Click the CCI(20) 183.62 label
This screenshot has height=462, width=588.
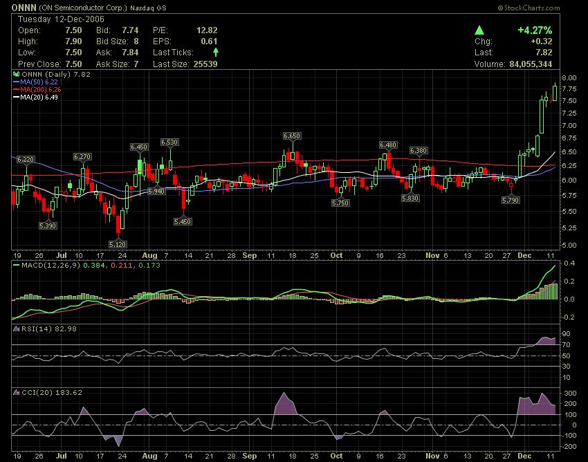pos(52,392)
